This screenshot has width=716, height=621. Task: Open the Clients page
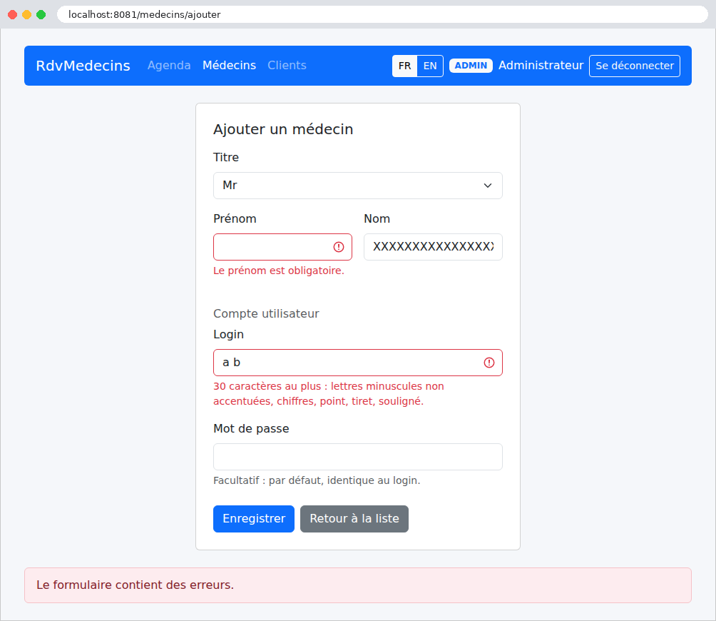tap(287, 66)
